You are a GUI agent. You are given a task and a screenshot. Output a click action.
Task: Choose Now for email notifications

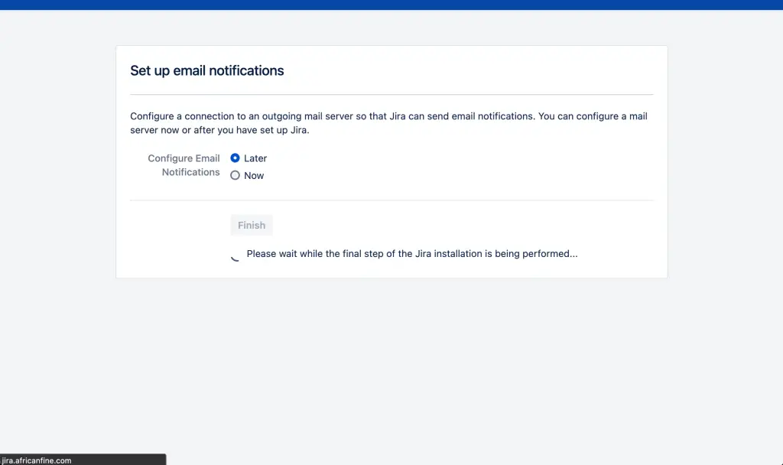235,175
